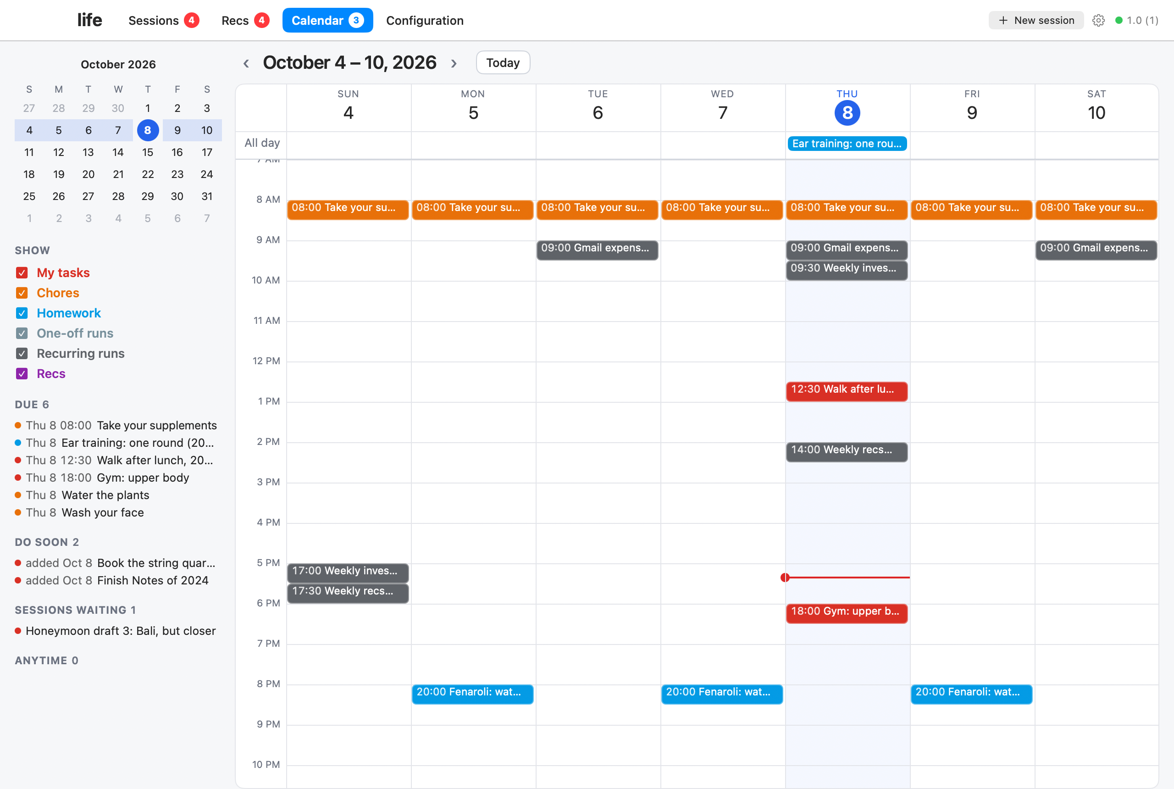Click the Sessions red count badge
1174x789 pixels.
click(x=191, y=21)
